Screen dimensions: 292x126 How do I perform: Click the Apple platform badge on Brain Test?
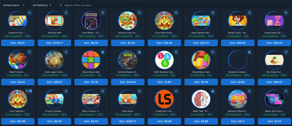coord(213,91)
